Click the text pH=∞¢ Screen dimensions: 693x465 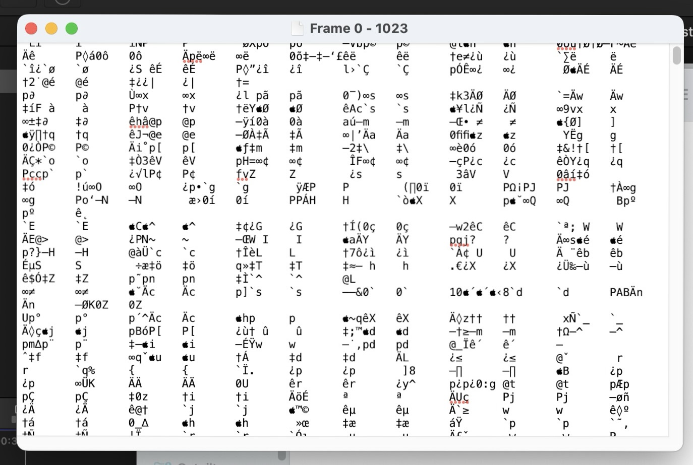pyautogui.click(x=252, y=161)
